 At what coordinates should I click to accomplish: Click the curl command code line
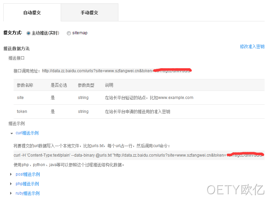pos(139,155)
